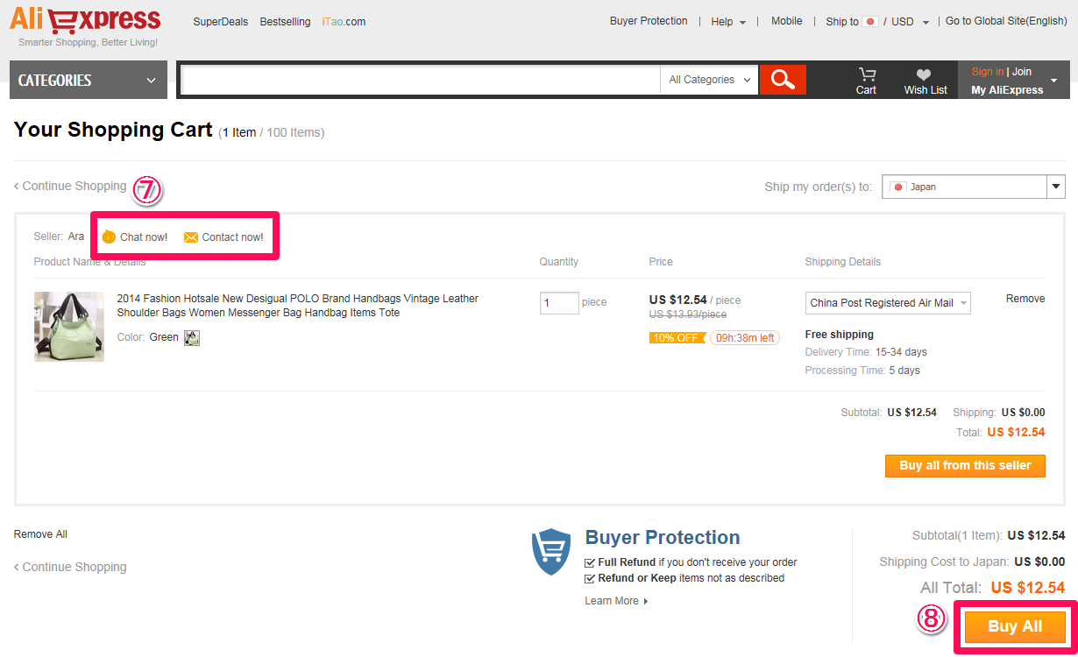1078x657 pixels.
Task: Click Buy all from this seller
Action: (965, 466)
